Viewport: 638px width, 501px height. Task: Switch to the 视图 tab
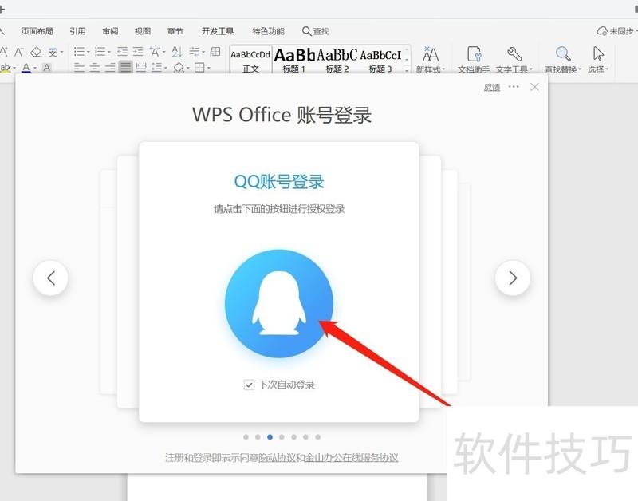pyautogui.click(x=143, y=31)
